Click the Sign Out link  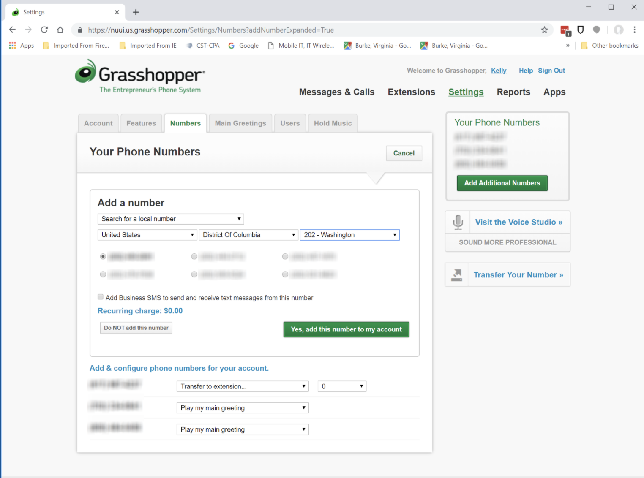tap(551, 71)
